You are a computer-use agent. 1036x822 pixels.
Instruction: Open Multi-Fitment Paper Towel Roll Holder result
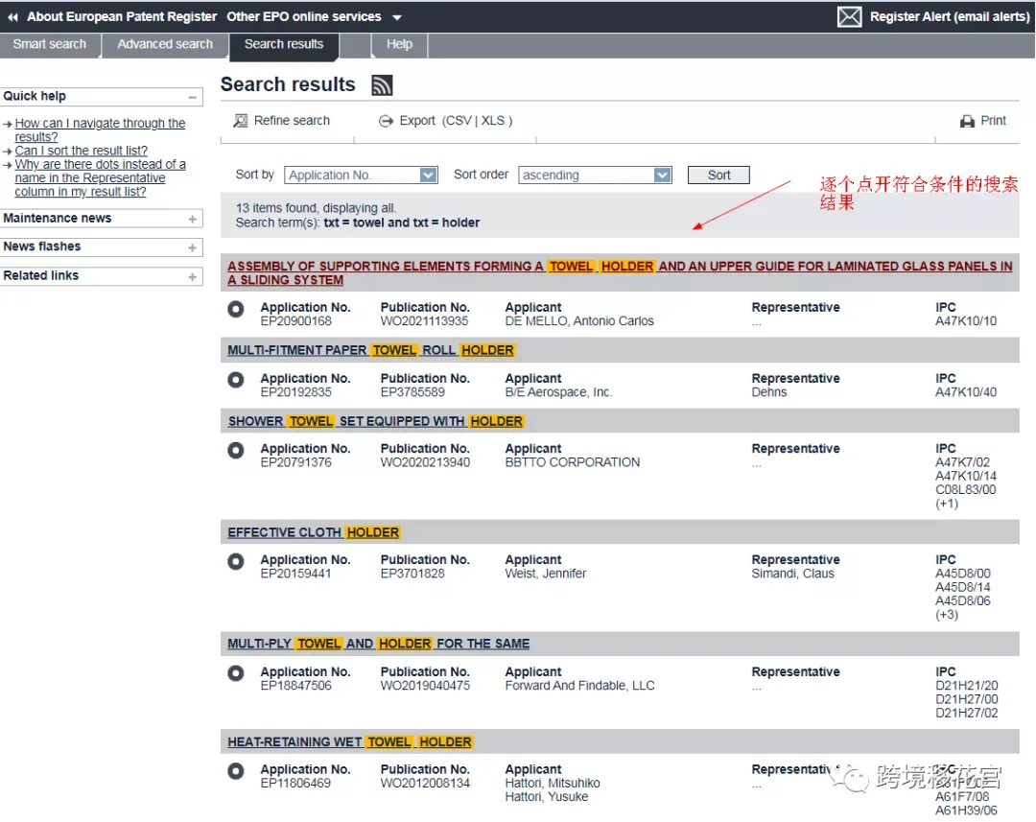[370, 350]
